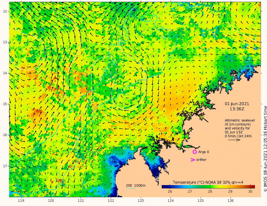Click the magenta drifter arrowhead legend marker
This screenshot has height=206, width=267.
(193, 160)
